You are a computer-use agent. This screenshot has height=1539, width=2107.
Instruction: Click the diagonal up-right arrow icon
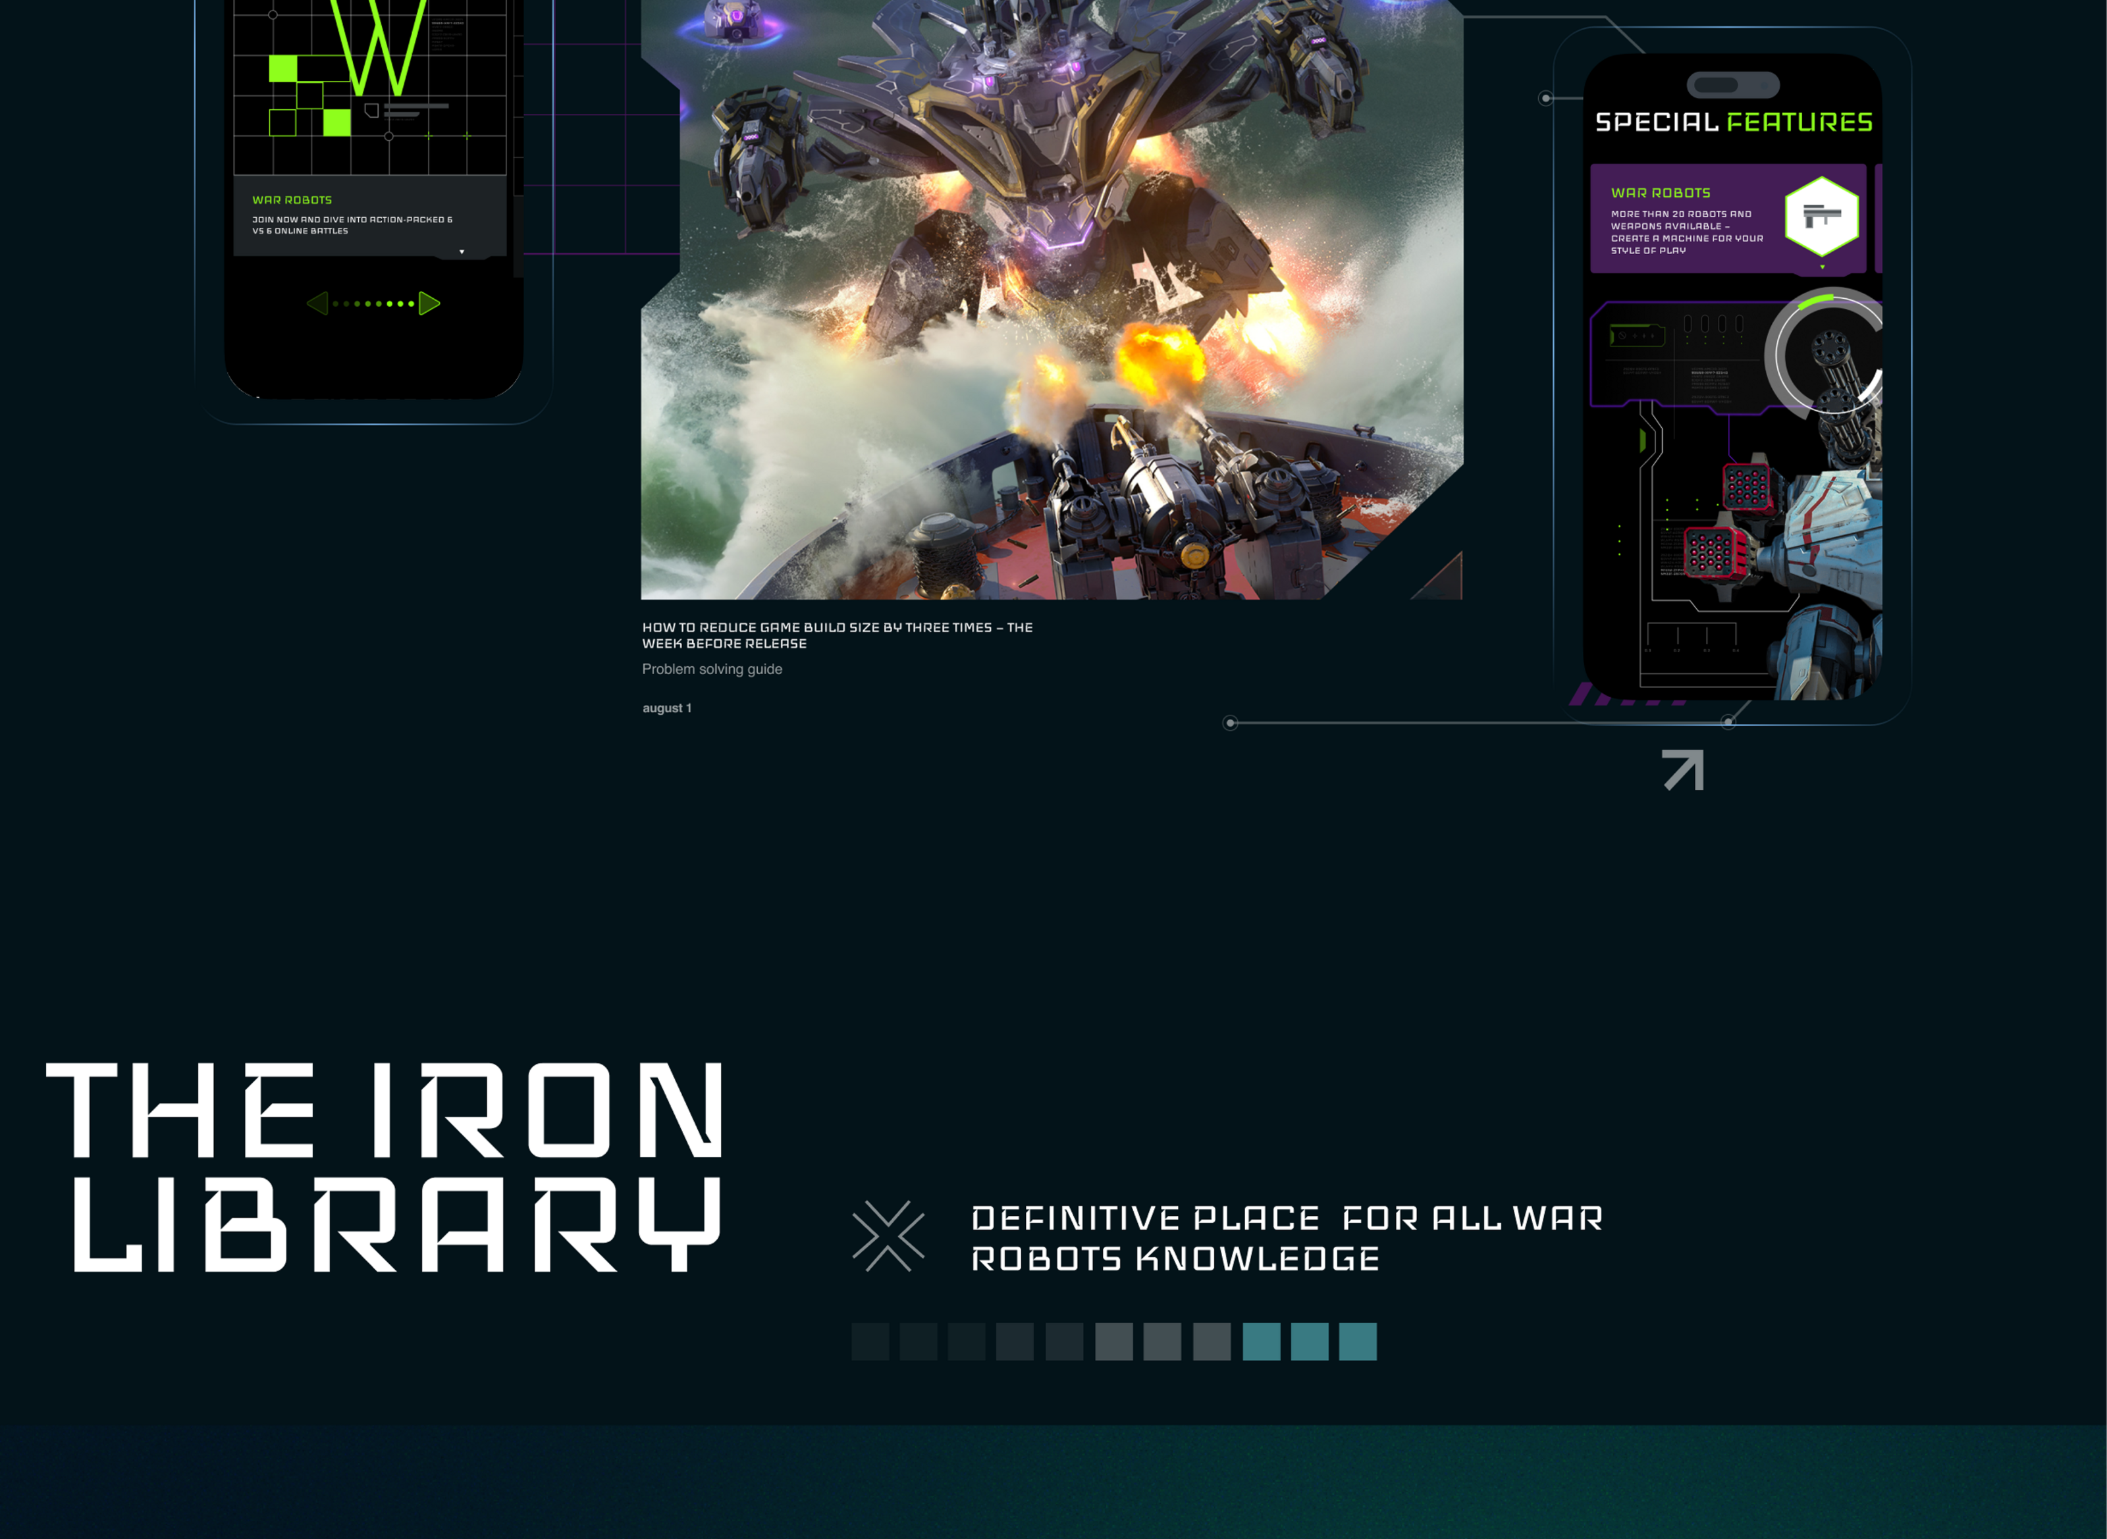[x=1683, y=769]
